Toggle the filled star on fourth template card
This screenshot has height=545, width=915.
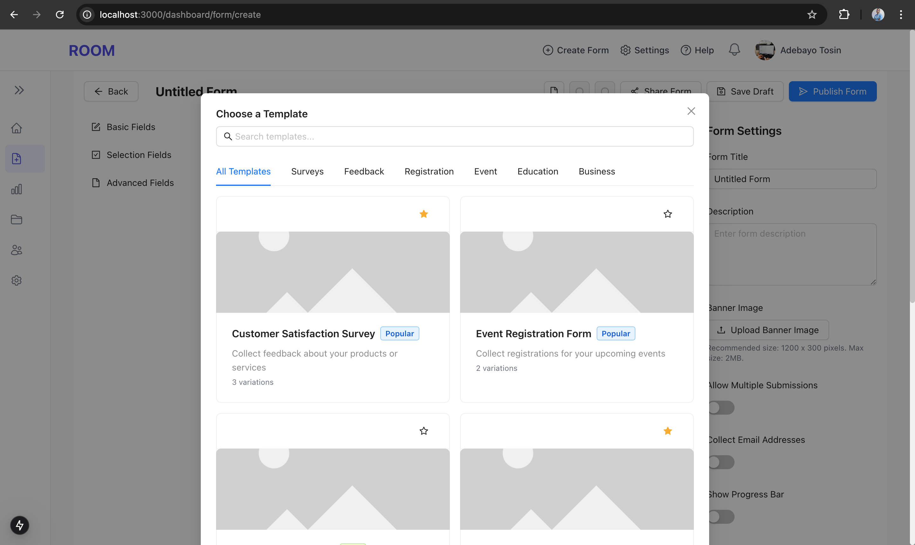click(668, 431)
